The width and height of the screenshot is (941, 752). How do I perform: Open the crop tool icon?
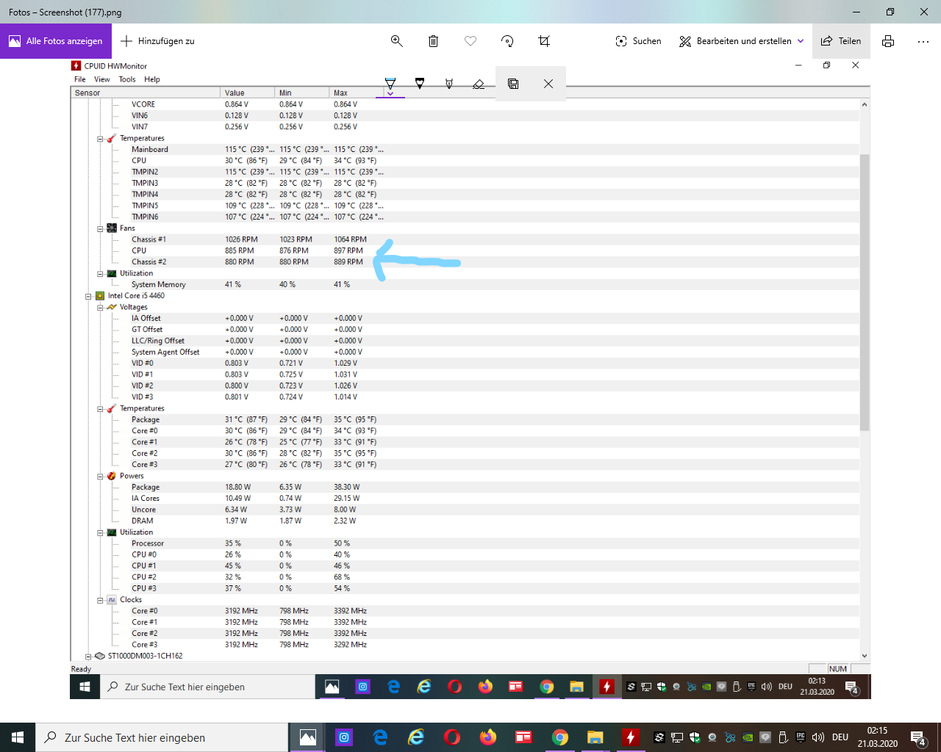(x=544, y=41)
